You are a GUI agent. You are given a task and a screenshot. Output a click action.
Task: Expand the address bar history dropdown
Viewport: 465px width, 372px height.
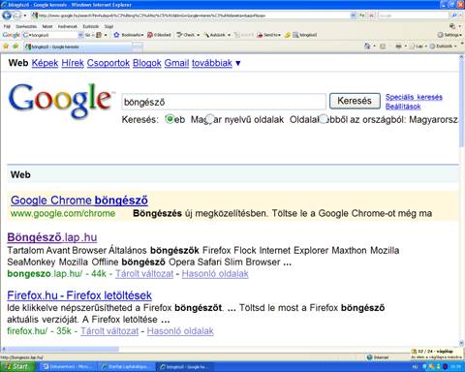click(x=354, y=15)
